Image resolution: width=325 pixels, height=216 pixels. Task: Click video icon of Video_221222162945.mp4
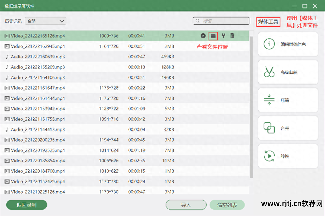tap(7, 46)
